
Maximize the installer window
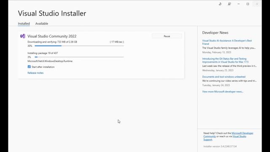coord(248,4)
